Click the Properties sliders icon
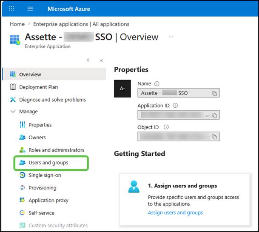Image resolution: width=259 pixels, height=232 pixels. click(22, 125)
